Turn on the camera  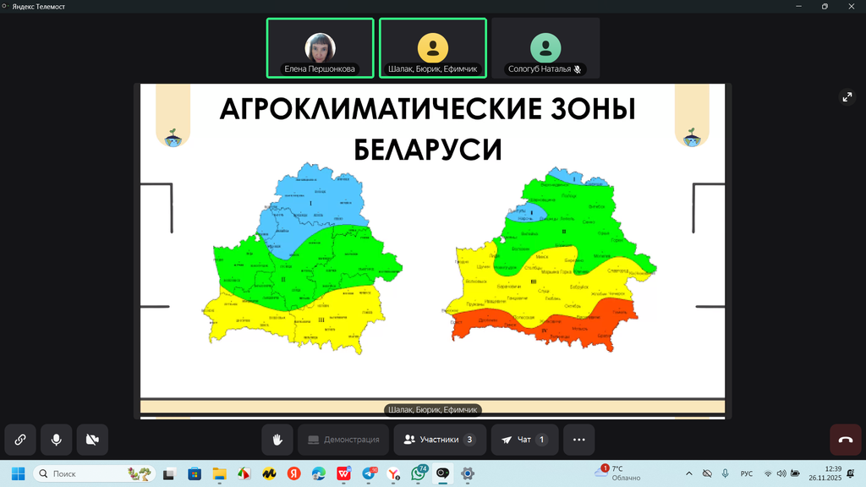tap(92, 440)
